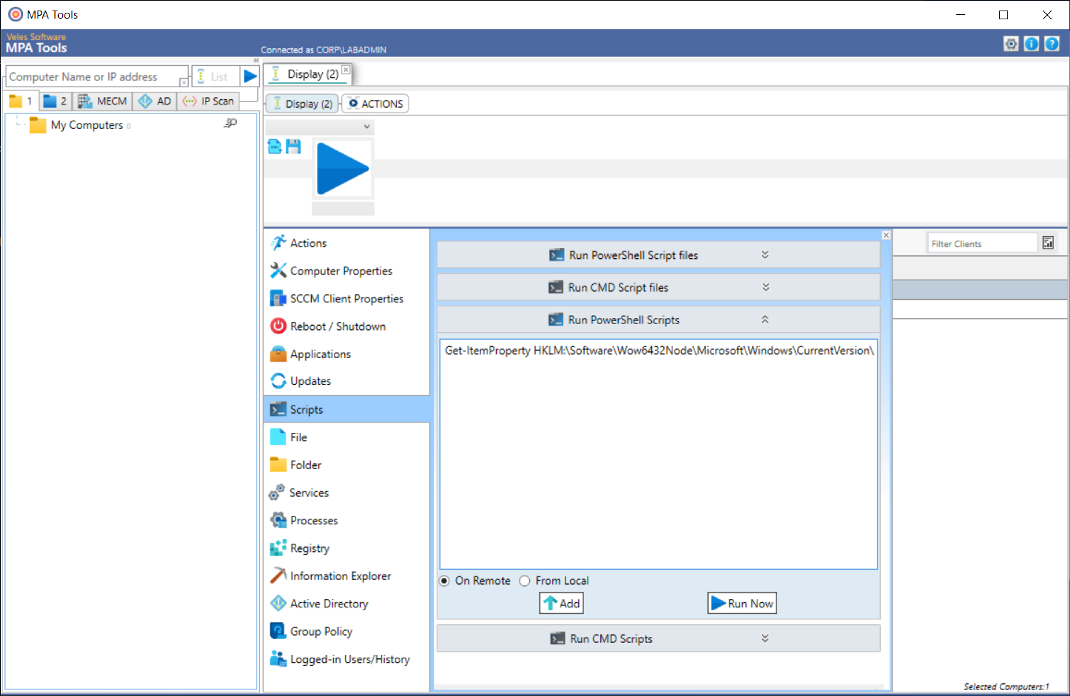Screen dimensions: 1070x696
Task: Open Computer Properties section
Action: (x=347, y=271)
